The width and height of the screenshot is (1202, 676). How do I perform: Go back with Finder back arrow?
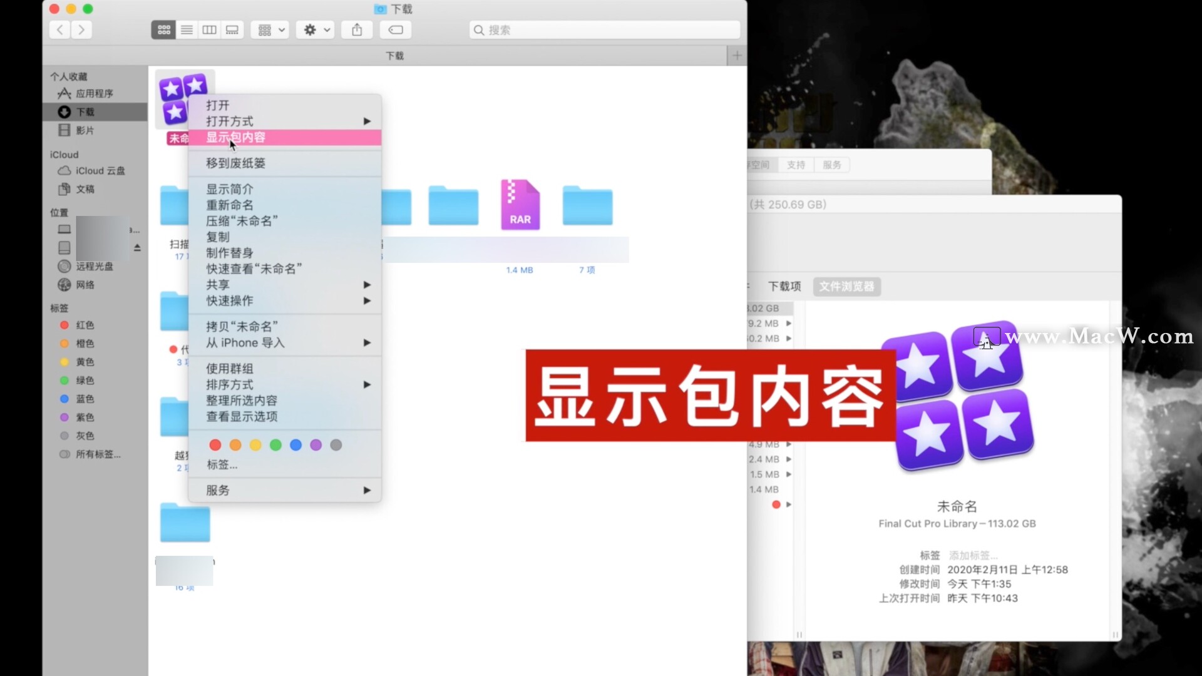(x=60, y=29)
